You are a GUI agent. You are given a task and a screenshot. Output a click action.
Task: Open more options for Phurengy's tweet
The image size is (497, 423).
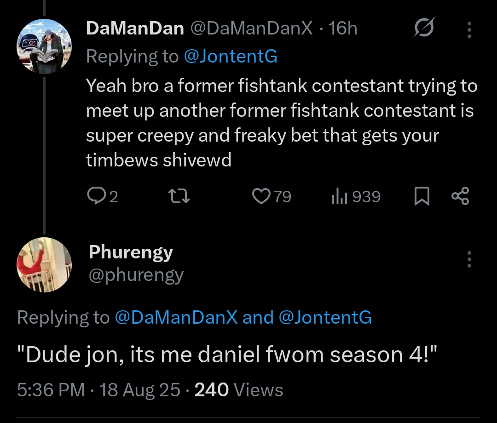point(469,259)
